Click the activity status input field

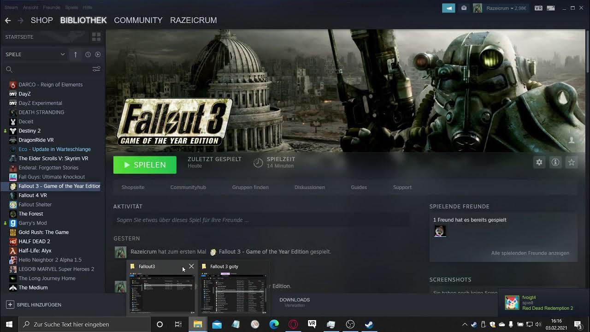pyautogui.click(x=261, y=220)
